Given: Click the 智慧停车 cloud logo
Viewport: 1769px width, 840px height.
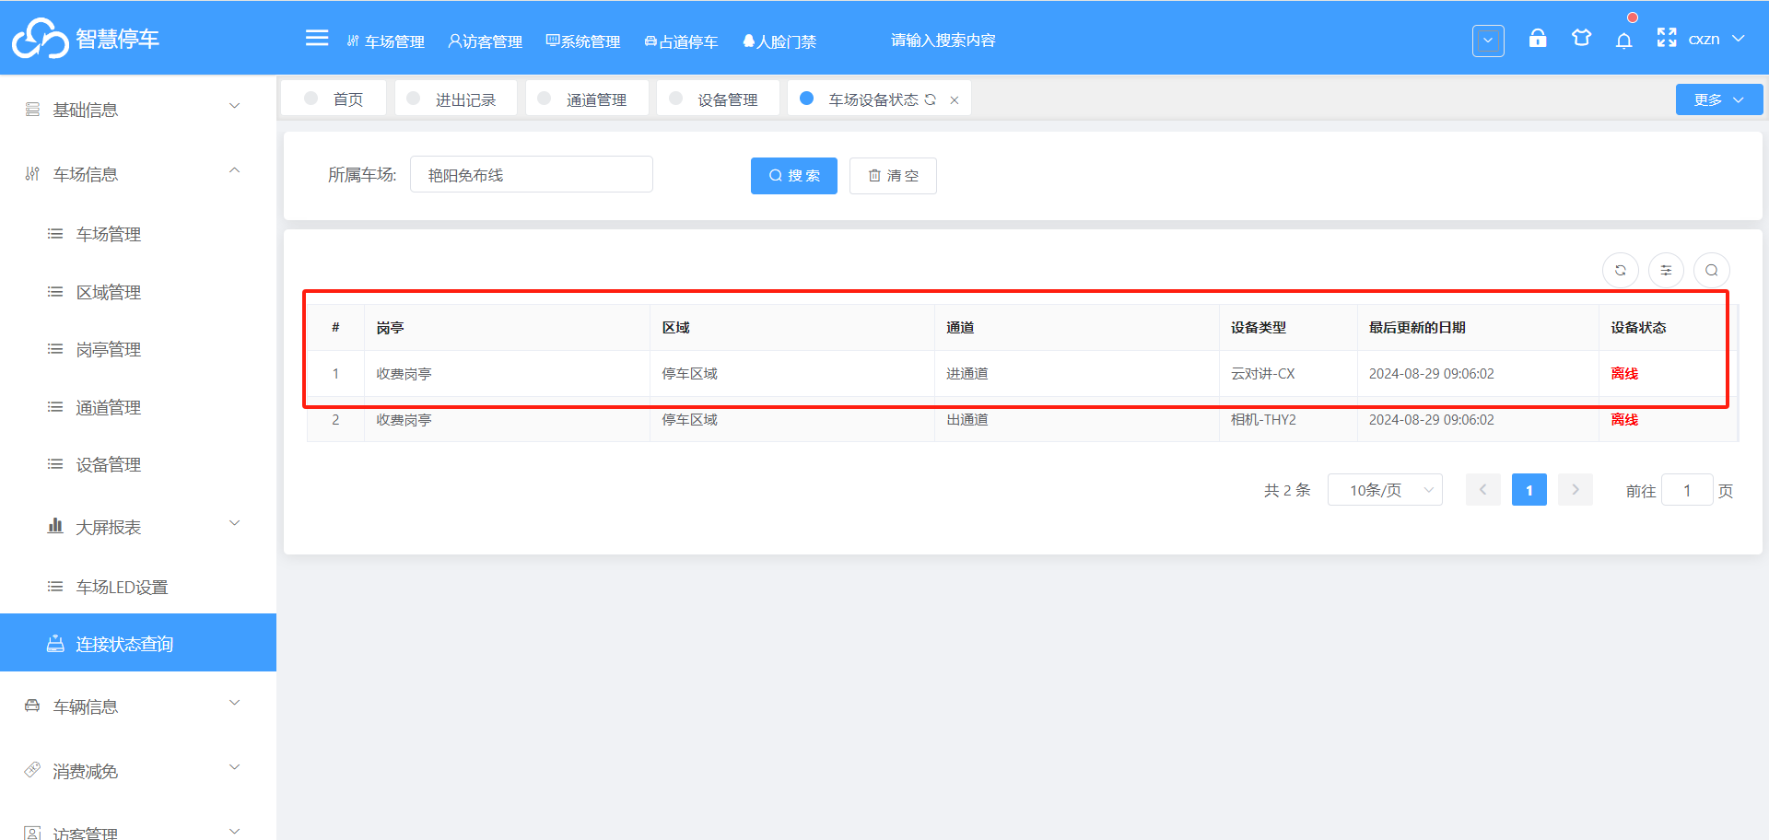Looking at the screenshot, I should [40, 38].
